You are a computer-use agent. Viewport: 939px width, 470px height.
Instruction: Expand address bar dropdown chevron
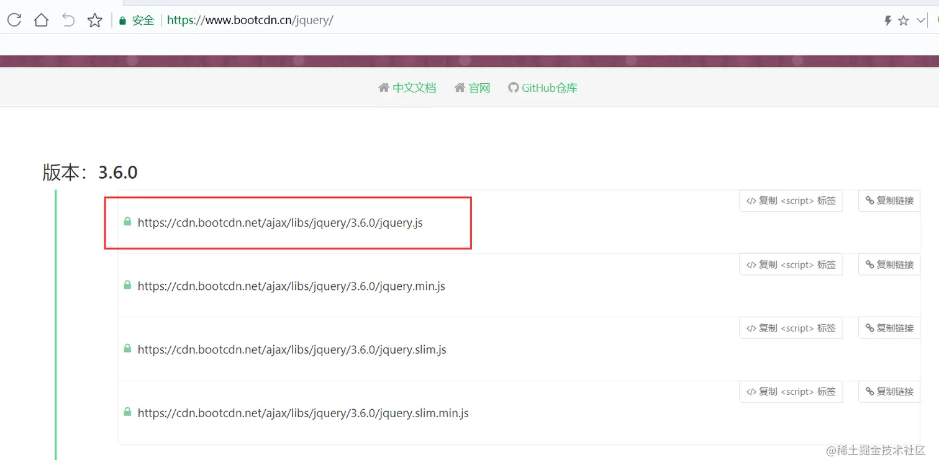click(921, 20)
